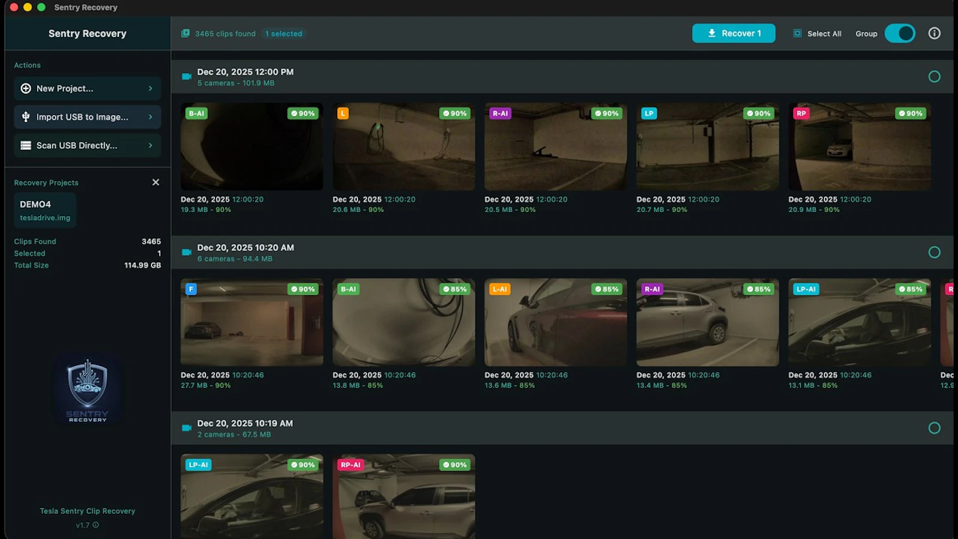Open the L camera 12:00:20 thumbnail
This screenshot has height=539, width=958.
[x=404, y=147]
